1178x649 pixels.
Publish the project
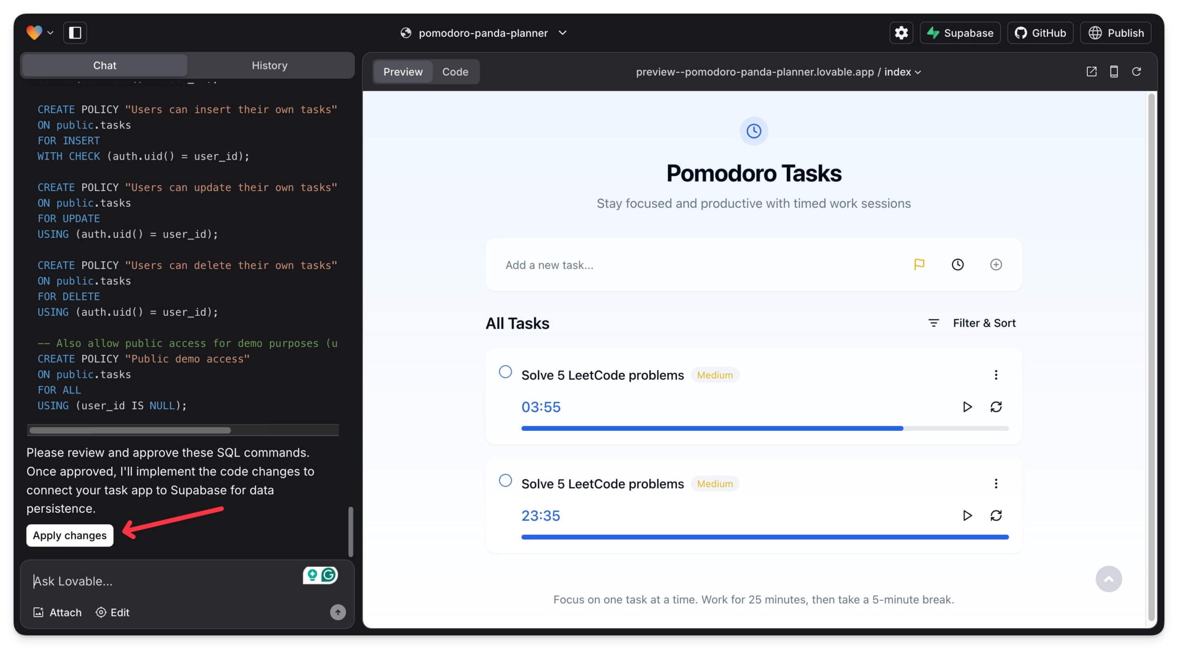(x=1115, y=33)
